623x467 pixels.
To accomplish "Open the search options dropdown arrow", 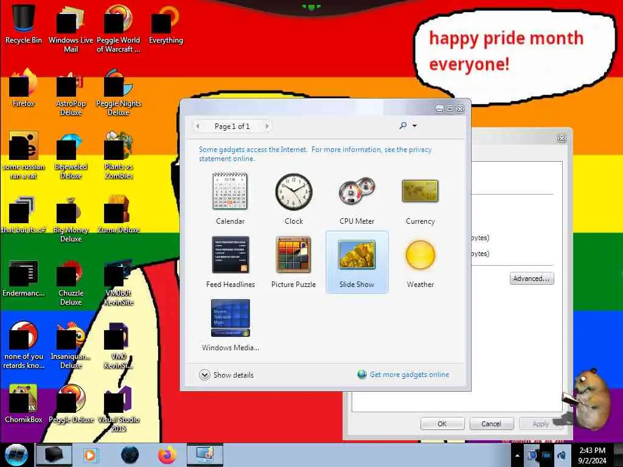I will [x=414, y=126].
